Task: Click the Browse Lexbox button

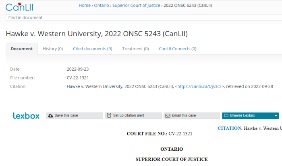Action: pyautogui.click(x=250, y=116)
